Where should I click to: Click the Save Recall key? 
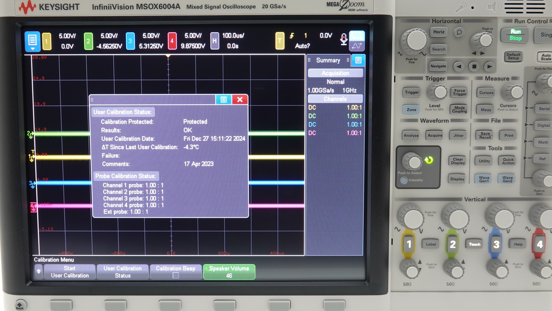485,135
